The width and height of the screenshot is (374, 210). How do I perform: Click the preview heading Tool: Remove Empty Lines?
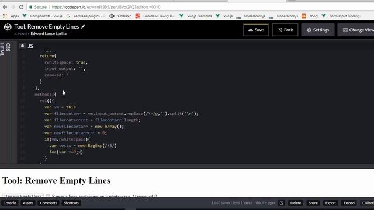56,180
